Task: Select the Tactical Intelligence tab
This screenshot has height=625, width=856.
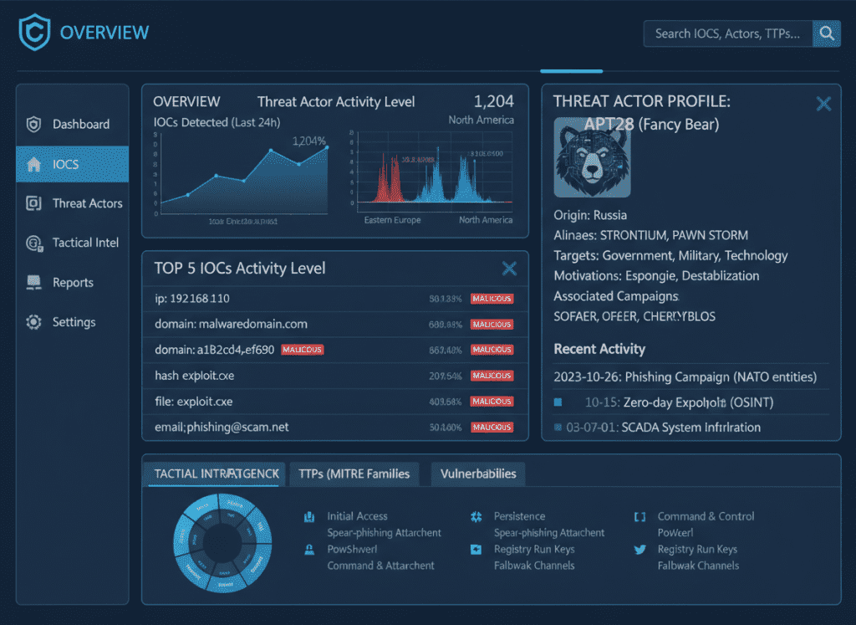Action: pos(214,474)
